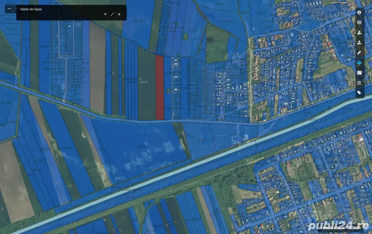This screenshot has width=372, height=234.
Task: Click the upload icon in right toolbar
Action: pyautogui.click(x=359, y=42)
